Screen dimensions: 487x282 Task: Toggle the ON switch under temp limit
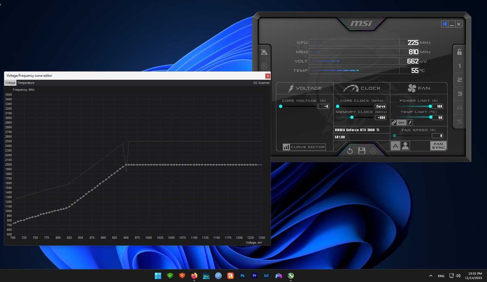[x=401, y=123]
